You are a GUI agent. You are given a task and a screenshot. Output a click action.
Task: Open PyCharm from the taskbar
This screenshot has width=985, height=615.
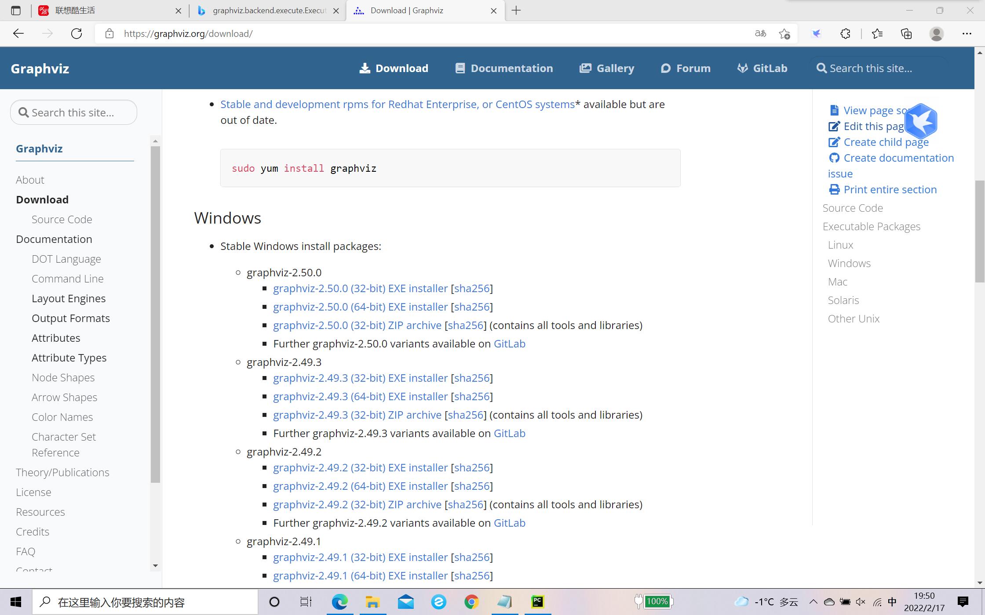tap(537, 602)
